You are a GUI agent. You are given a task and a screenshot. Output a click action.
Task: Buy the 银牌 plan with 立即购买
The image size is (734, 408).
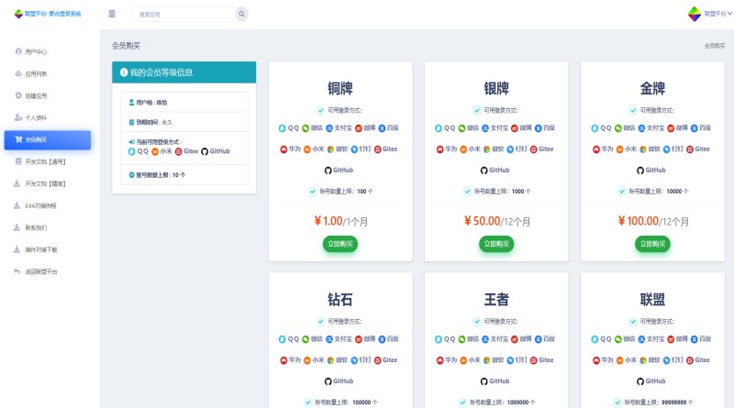click(x=496, y=244)
